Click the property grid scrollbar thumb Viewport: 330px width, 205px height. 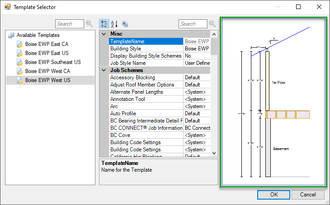214,46
